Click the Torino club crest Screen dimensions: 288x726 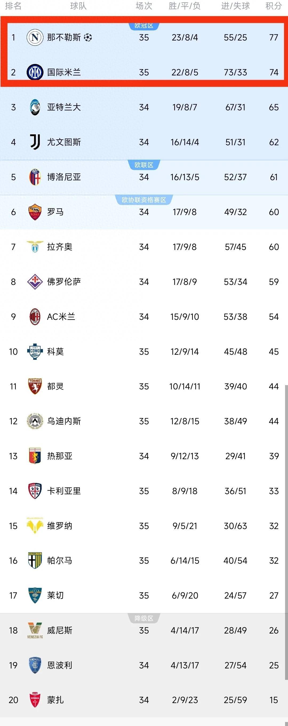[x=35, y=386]
